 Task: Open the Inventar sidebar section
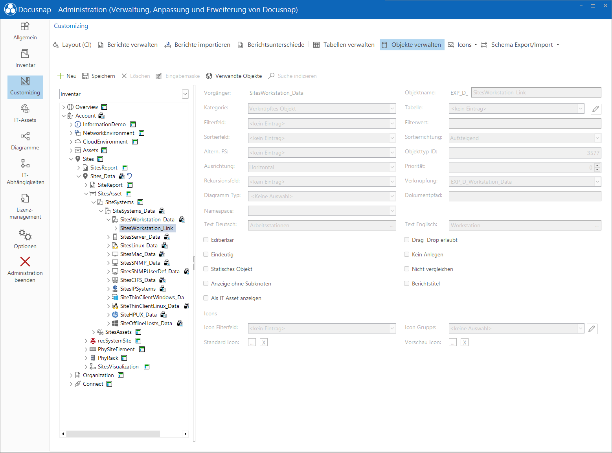click(25, 59)
